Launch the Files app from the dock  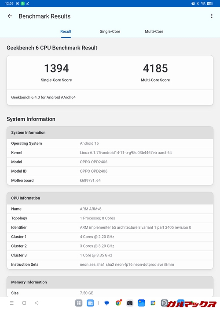[x=90, y=303]
